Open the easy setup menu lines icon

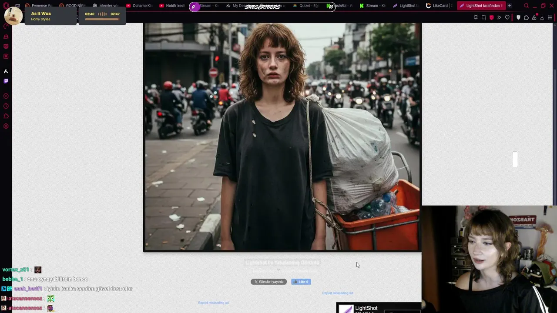tap(550, 17)
